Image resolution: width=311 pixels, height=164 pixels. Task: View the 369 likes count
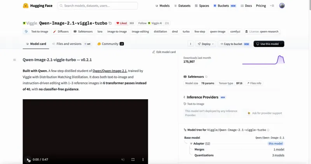pyautogui.click(x=131, y=23)
